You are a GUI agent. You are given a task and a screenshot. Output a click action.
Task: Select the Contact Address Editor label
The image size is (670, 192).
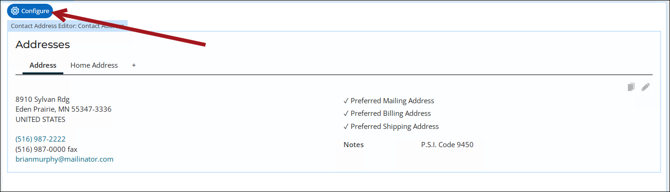click(67, 26)
